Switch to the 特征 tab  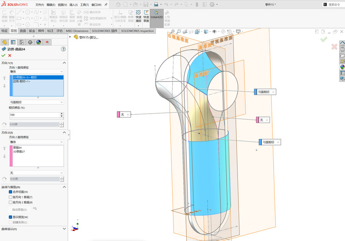4,31
